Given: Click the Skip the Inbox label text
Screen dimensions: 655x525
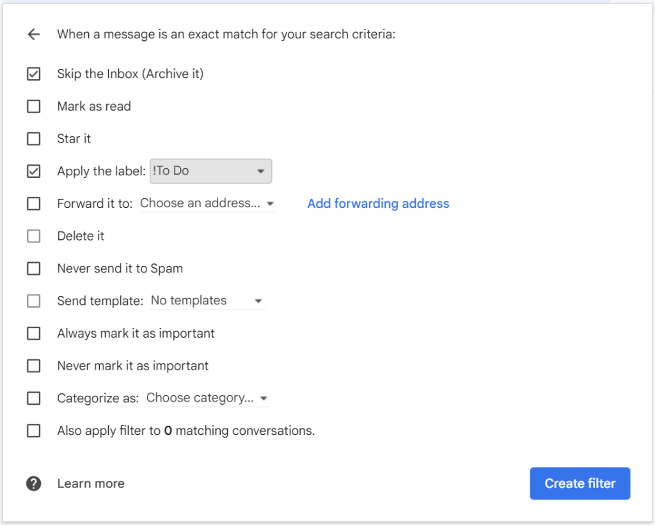Looking at the screenshot, I should 130,74.
